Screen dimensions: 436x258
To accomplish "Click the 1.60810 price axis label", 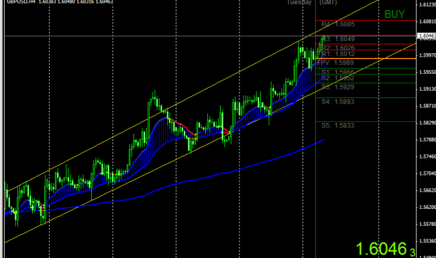I will coord(427,21).
